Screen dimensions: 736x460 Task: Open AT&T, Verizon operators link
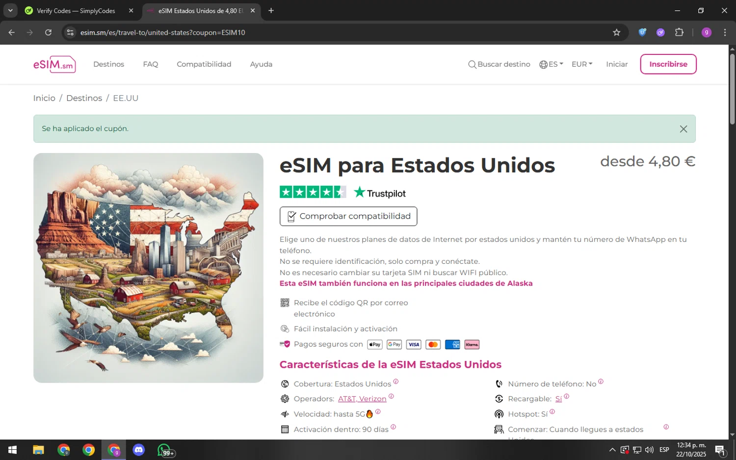(x=362, y=399)
